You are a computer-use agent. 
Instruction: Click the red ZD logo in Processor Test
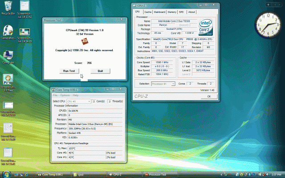tap(85, 41)
